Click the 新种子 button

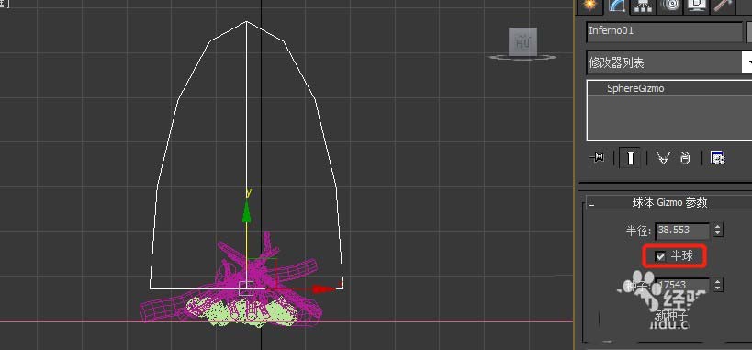pyautogui.click(x=670, y=316)
